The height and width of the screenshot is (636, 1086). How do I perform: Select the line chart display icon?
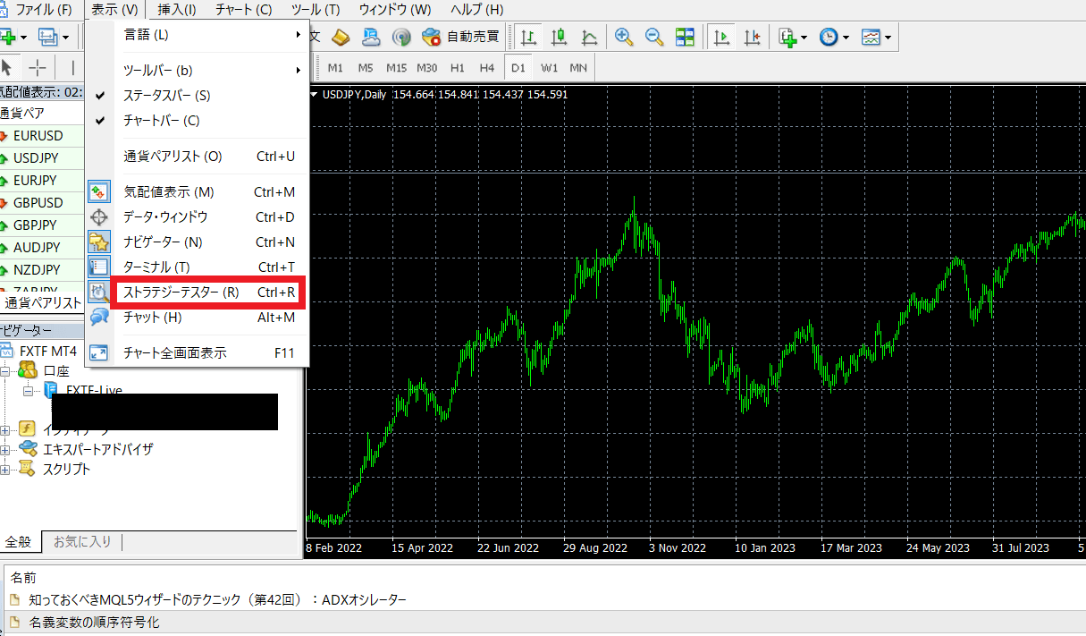point(589,37)
